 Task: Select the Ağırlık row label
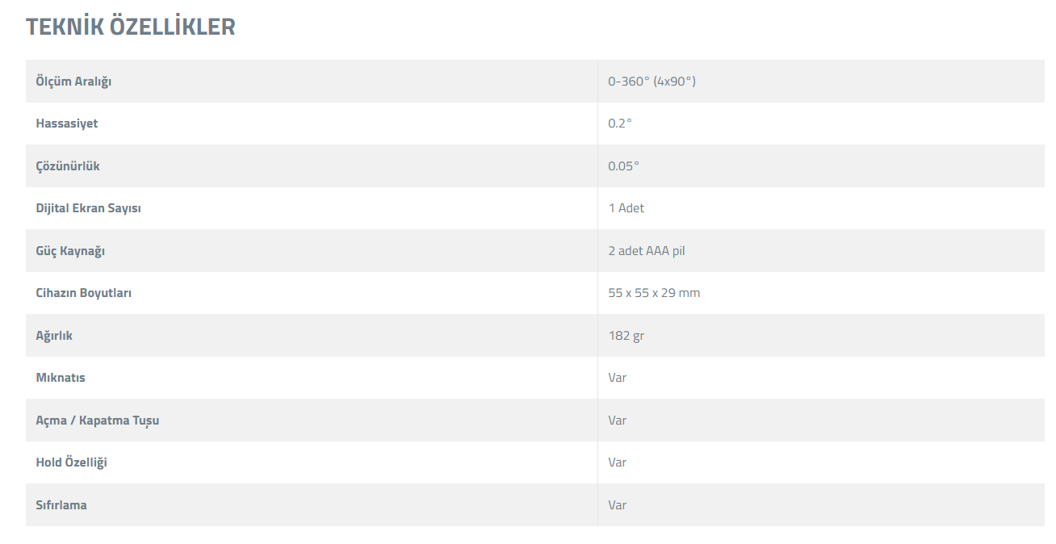pos(54,336)
